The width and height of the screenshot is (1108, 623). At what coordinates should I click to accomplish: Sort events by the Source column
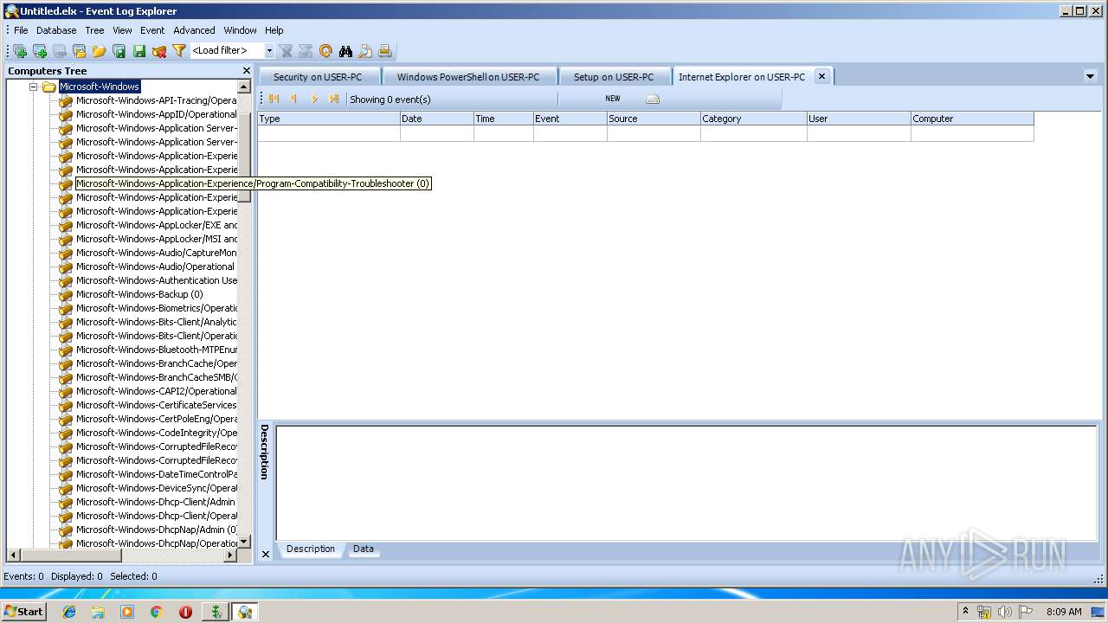(x=654, y=119)
